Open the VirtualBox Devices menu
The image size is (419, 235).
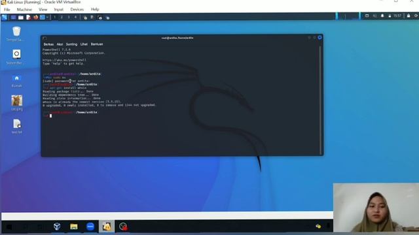point(77,9)
